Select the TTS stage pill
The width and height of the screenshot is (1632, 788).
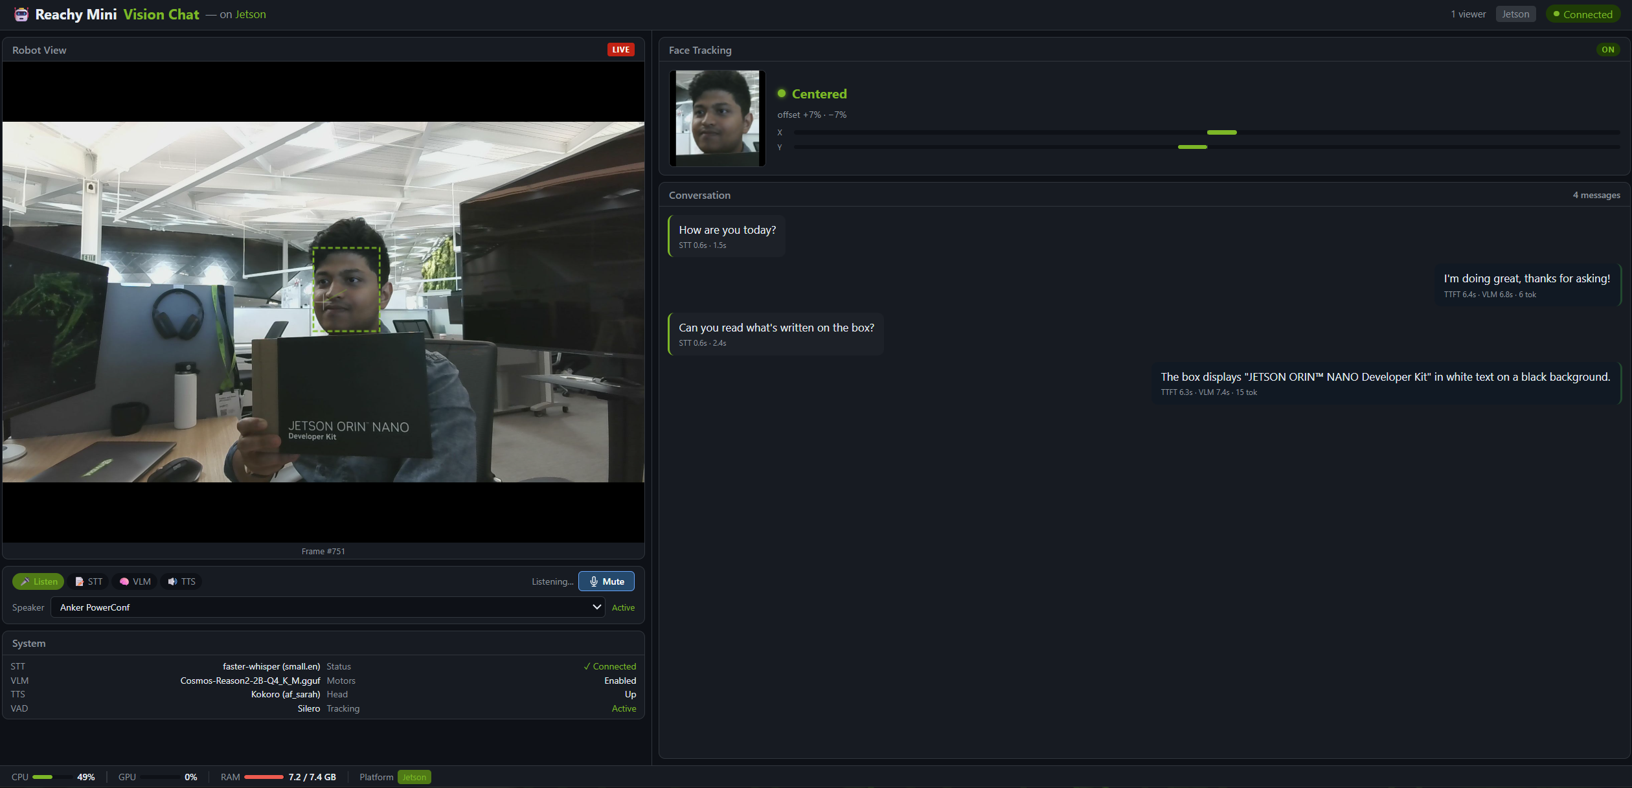(x=181, y=581)
